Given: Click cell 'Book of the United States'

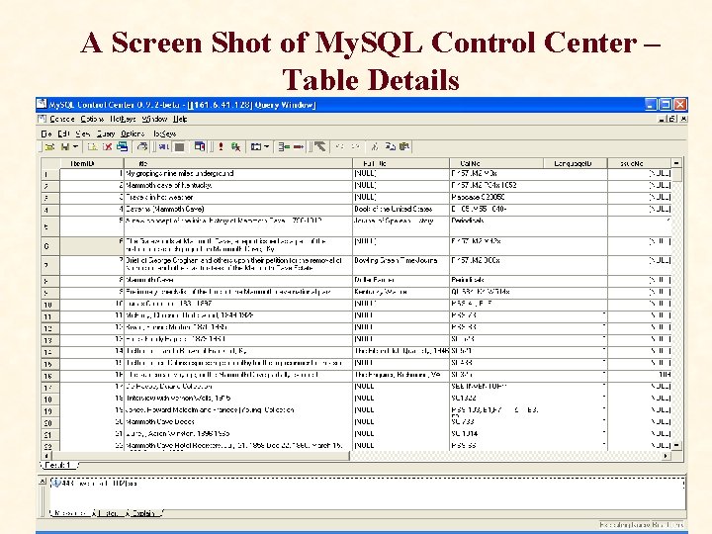Looking at the screenshot, I should [x=400, y=209].
